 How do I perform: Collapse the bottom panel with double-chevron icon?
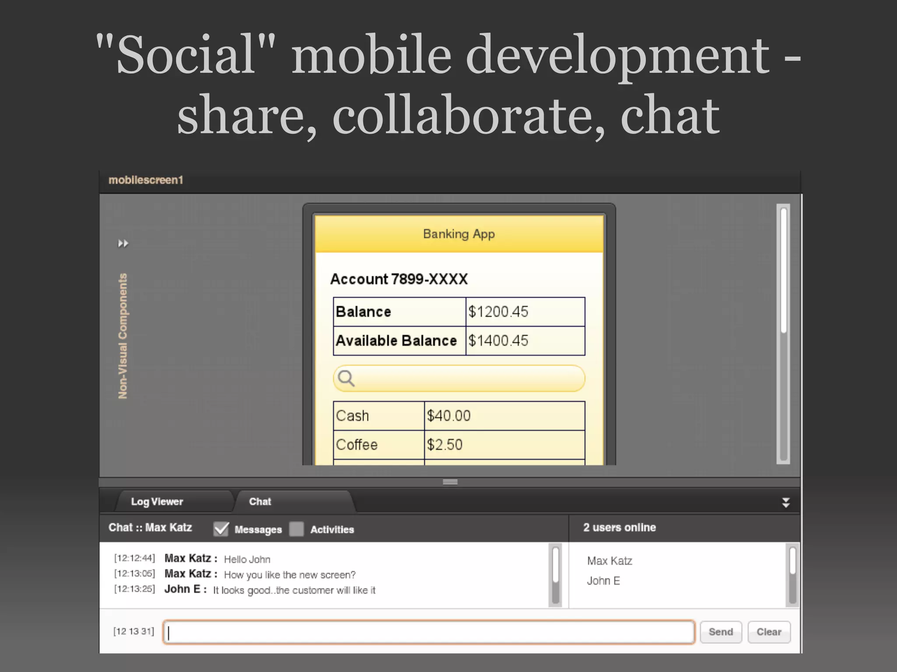pyautogui.click(x=786, y=503)
